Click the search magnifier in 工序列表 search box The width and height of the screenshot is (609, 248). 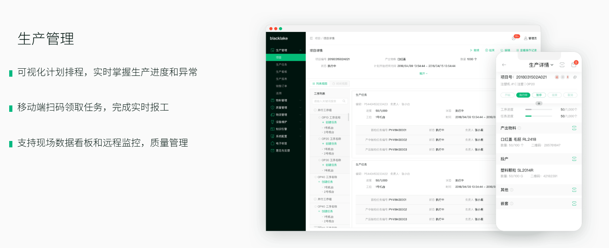pyautogui.click(x=344, y=101)
